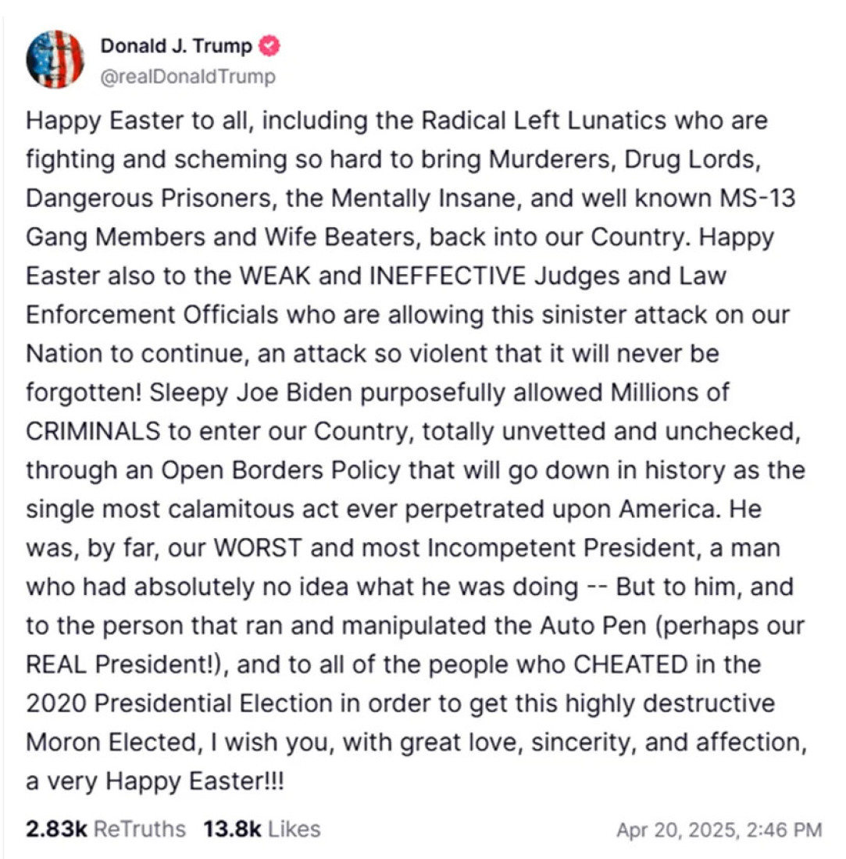This screenshot has height=859, width=846.
Task: Open the Donald J. Trump display name
Action: (177, 47)
